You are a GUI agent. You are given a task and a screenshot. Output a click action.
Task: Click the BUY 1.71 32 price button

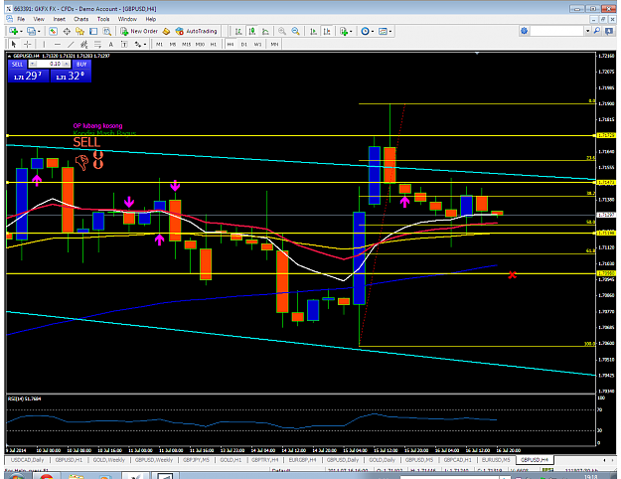71,76
